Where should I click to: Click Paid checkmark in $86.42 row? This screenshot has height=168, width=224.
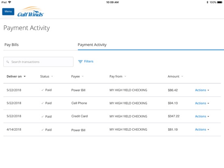(x=43, y=90)
